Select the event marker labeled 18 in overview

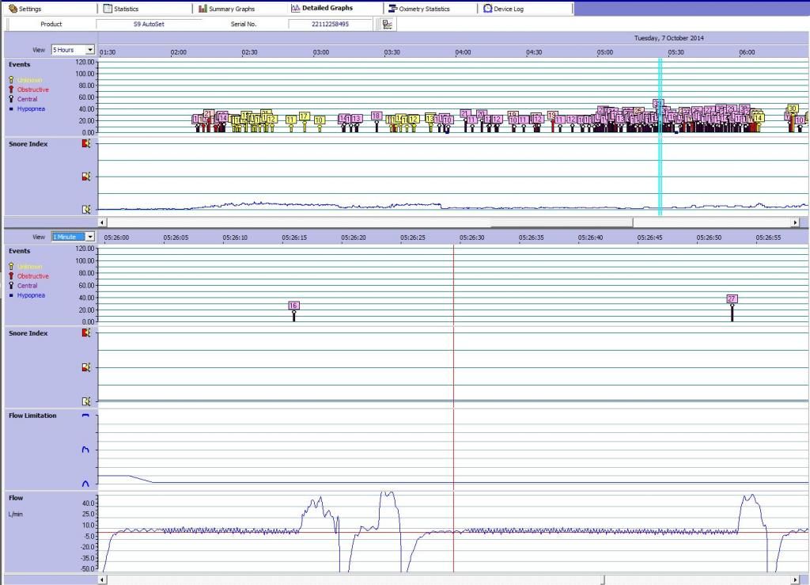(376, 116)
